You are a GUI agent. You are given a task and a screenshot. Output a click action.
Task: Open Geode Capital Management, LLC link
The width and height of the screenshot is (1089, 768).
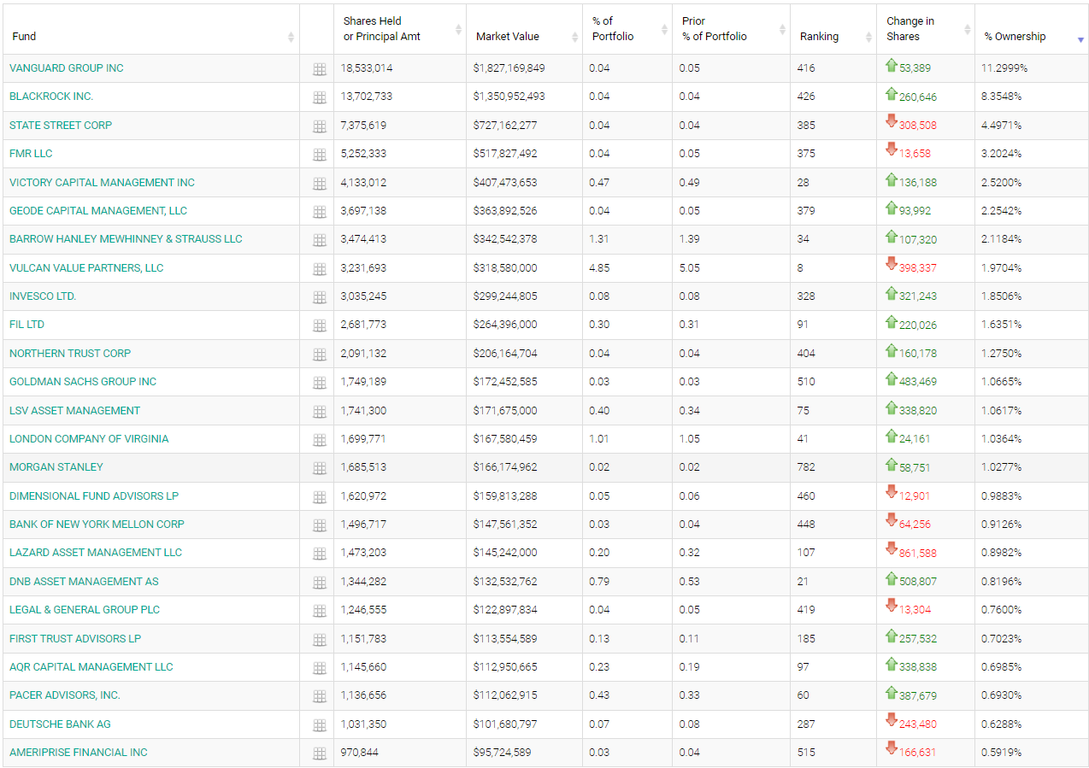pos(98,211)
